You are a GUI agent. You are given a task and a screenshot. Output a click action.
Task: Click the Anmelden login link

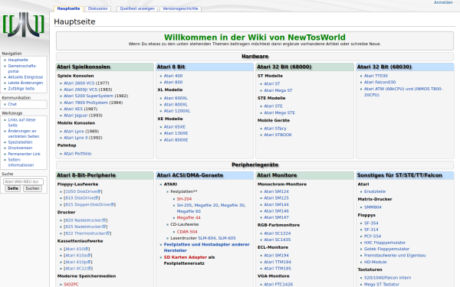[x=443, y=2]
